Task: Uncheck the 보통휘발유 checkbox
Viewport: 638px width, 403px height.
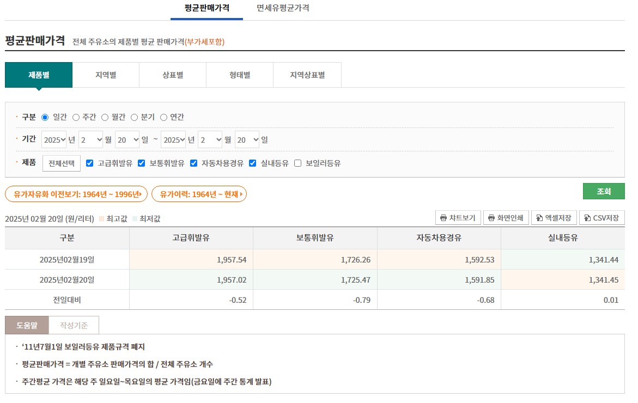Action: pyautogui.click(x=141, y=163)
